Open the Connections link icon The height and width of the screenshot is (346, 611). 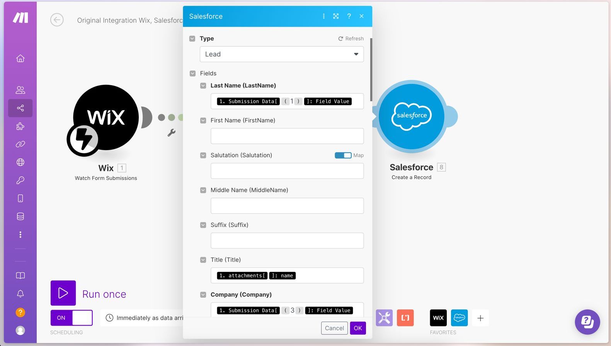coord(20,144)
